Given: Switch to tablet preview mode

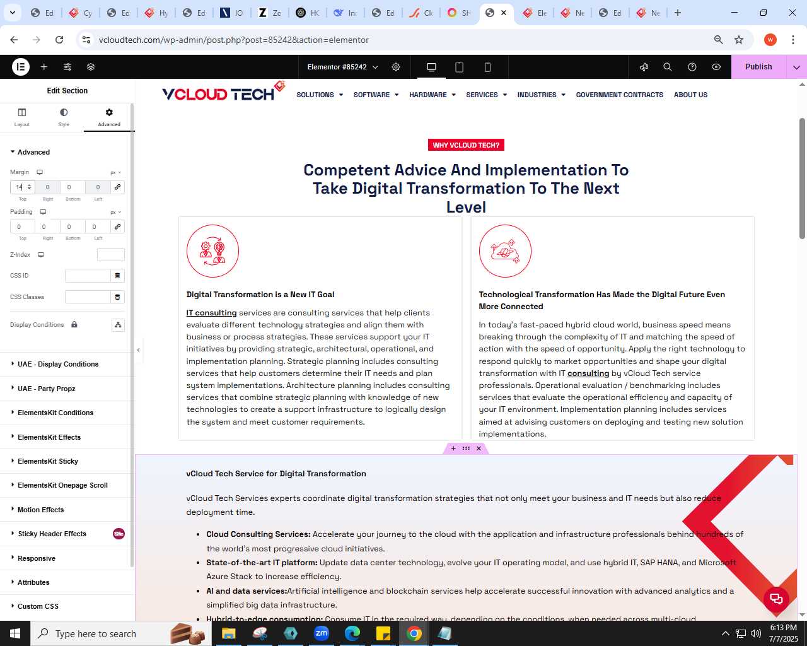Looking at the screenshot, I should pos(459,67).
